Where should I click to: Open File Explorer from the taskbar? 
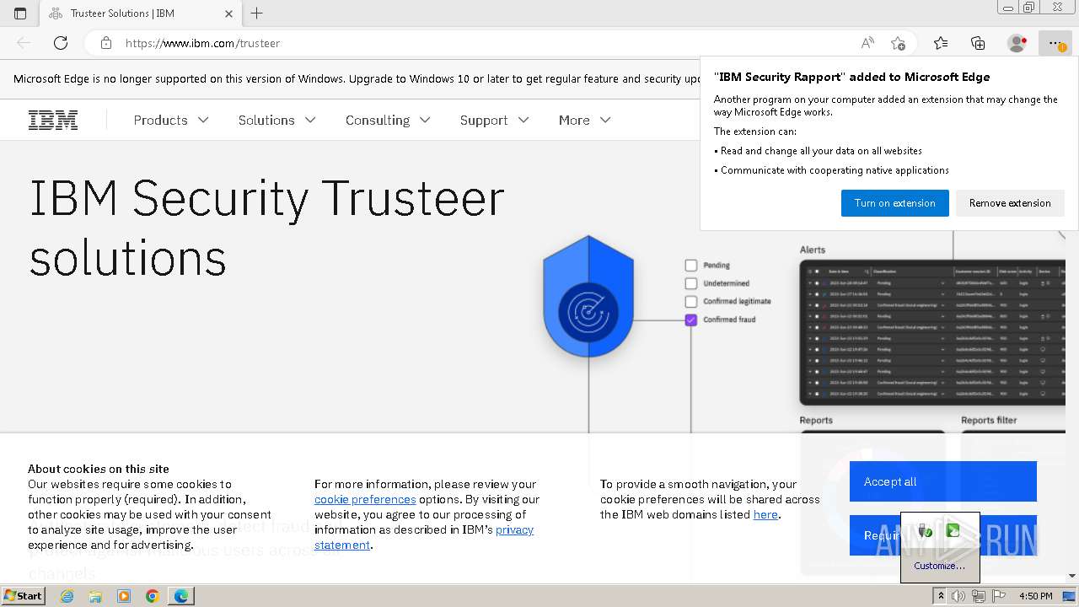click(x=95, y=596)
